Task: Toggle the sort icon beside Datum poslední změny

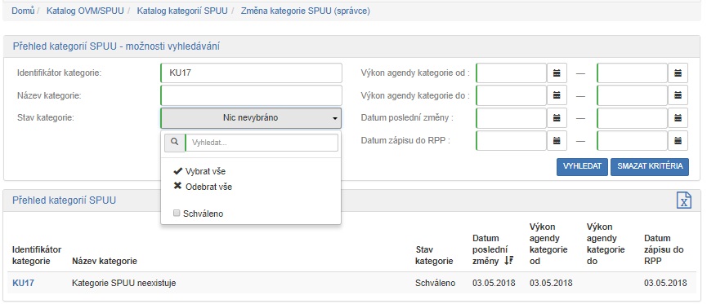Action: pos(509,260)
